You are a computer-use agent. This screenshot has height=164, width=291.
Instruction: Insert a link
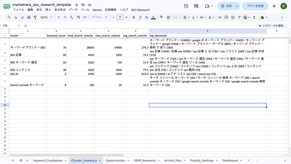click(x=220, y=17)
